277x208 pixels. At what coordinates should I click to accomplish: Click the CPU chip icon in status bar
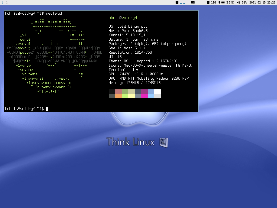point(177,2)
